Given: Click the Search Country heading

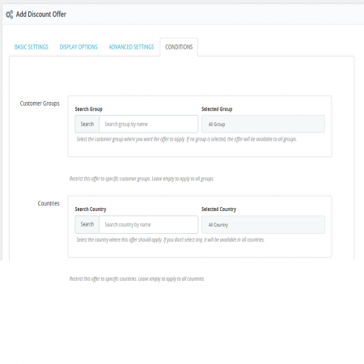Looking at the screenshot, I should 91,210.
